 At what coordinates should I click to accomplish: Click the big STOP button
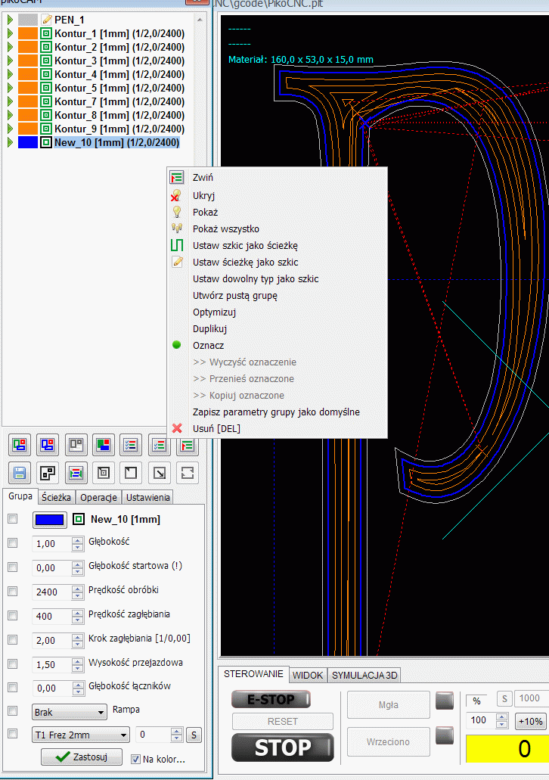[283, 747]
